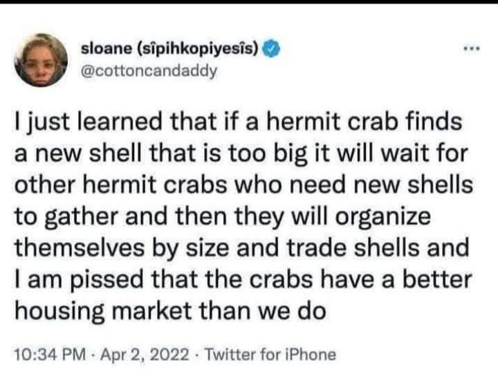Image resolution: width=498 pixels, height=374 pixels.
Task: Open the three-dot more options menu
Action: pos(472,49)
